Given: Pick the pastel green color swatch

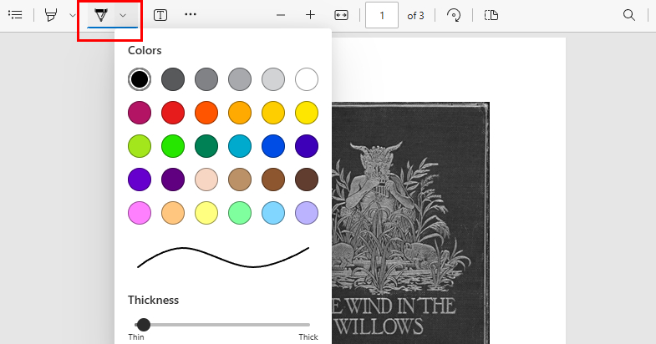Looking at the screenshot, I should tap(240, 213).
